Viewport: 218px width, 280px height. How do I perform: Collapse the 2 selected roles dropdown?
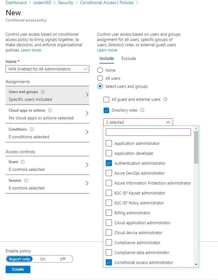coord(168,122)
